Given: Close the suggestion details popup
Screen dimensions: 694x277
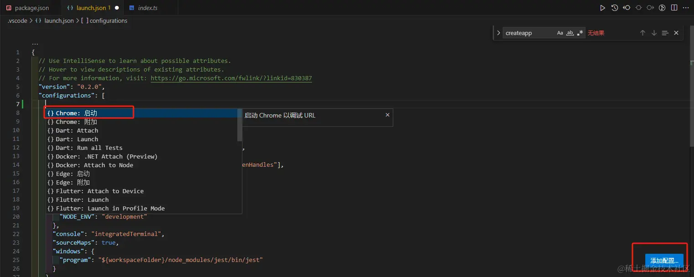Looking at the screenshot, I should click(387, 115).
